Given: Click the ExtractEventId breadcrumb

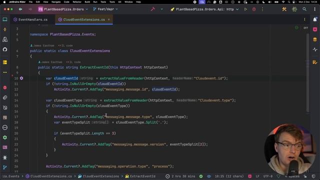Looking at the screenshot, I should coord(140,176).
